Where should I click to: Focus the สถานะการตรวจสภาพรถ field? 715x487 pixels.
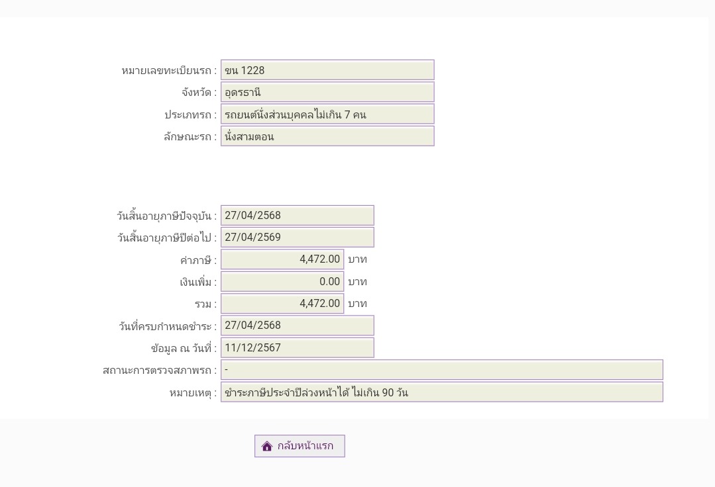pyautogui.click(x=441, y=369)
